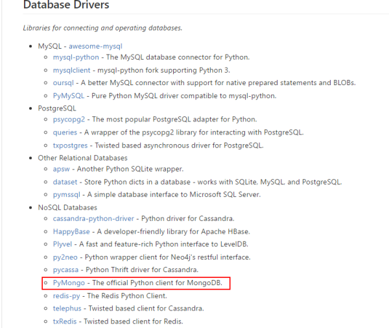Click 'mysql-python fork supporting Python 3.' text
The height and width of the screenshot is (328, 389).
click(x=164, y=70)
